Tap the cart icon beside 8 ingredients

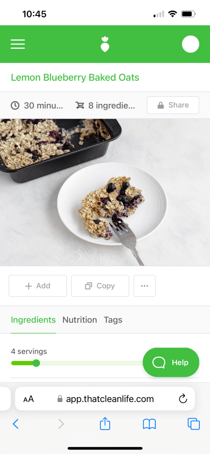point(79,105)
